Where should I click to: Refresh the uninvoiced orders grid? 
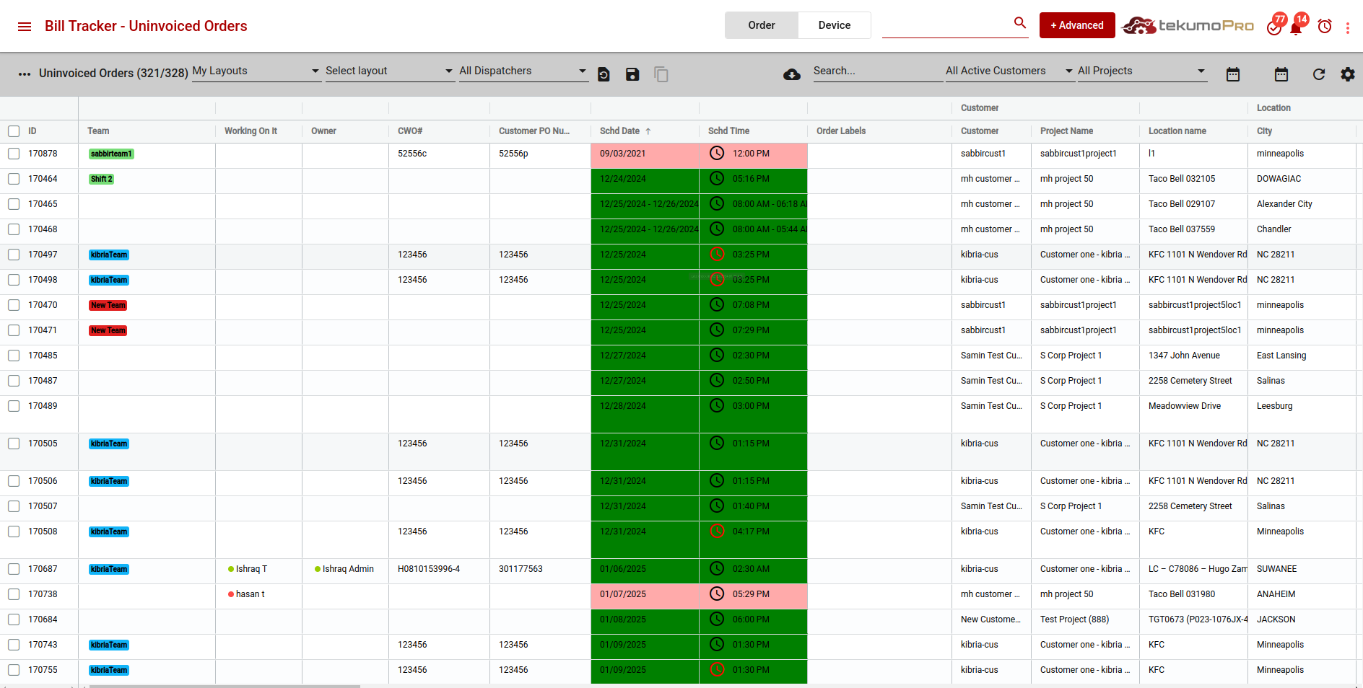click(1318, 74)
